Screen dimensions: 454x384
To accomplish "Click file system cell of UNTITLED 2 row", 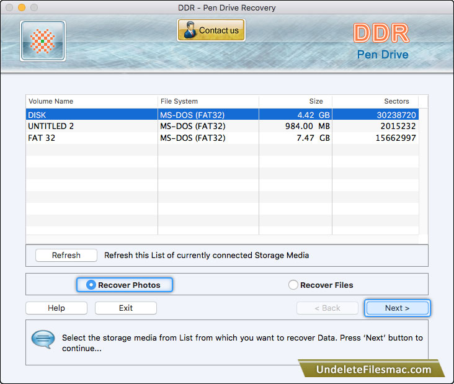I will click(208, 127).
